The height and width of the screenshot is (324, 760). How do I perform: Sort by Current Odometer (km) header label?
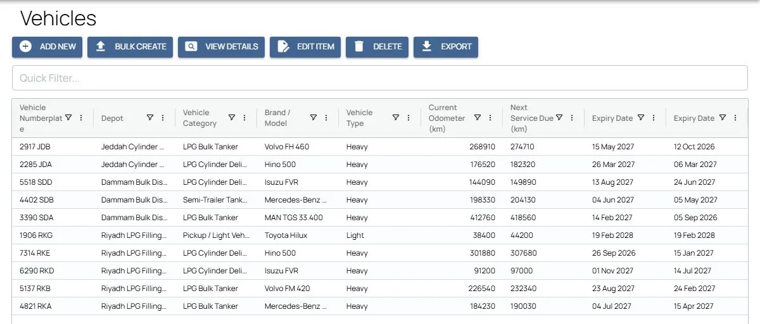(448, 118)
